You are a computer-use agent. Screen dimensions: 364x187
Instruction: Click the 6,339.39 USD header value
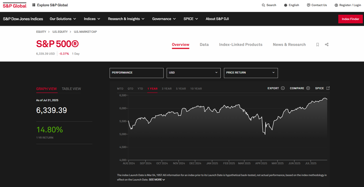point(45,54)
